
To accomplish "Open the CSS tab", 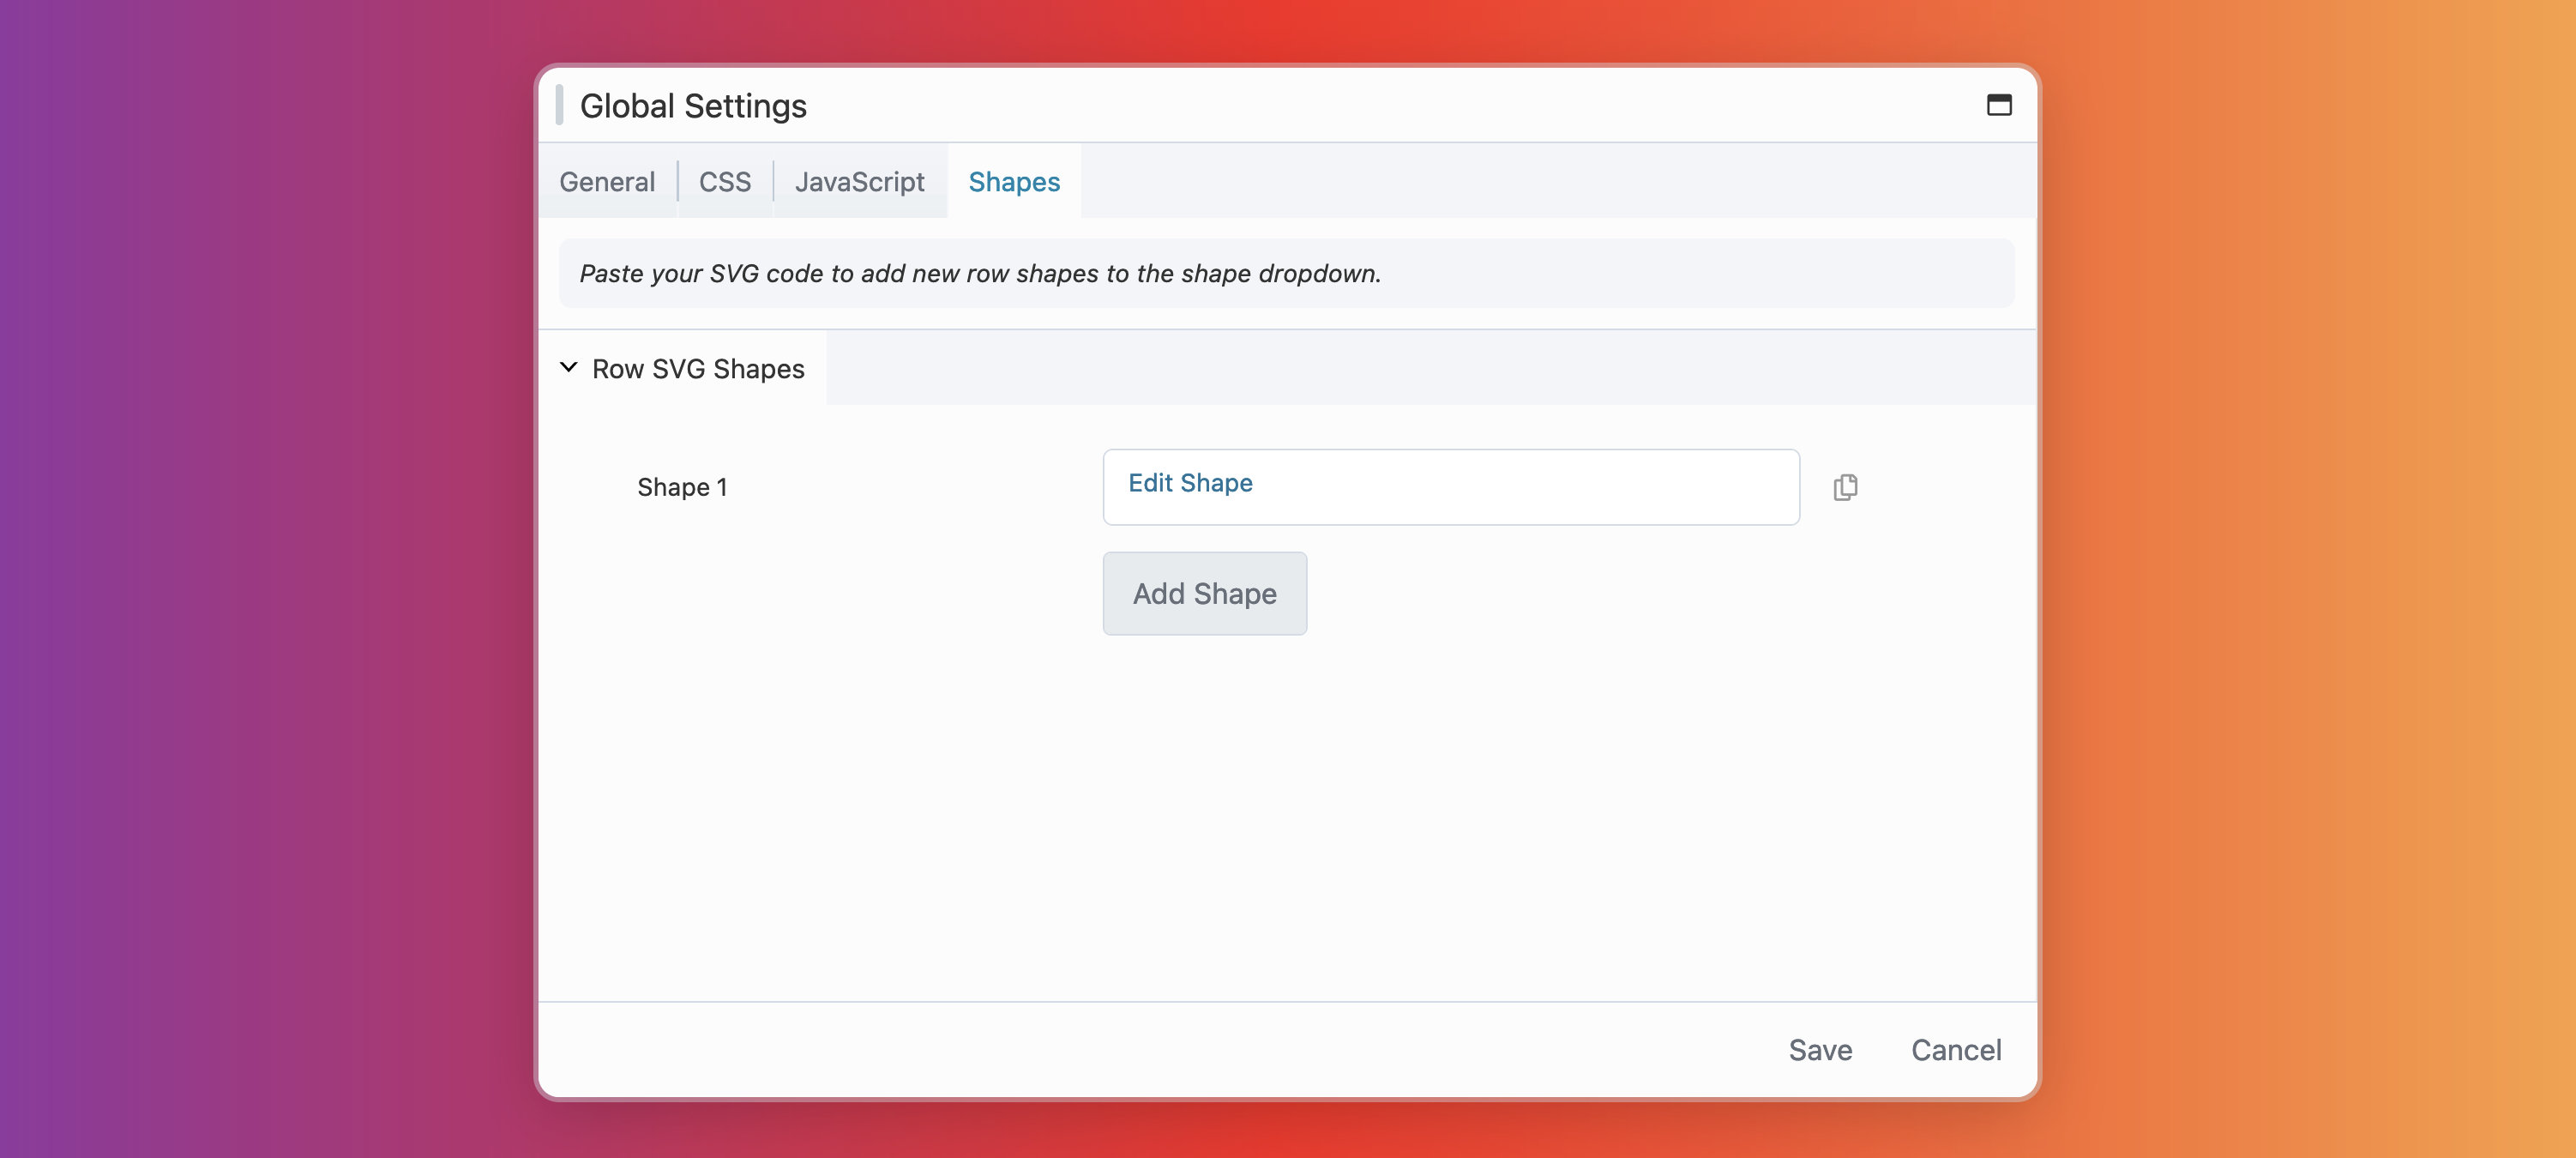I will (724, 181).
